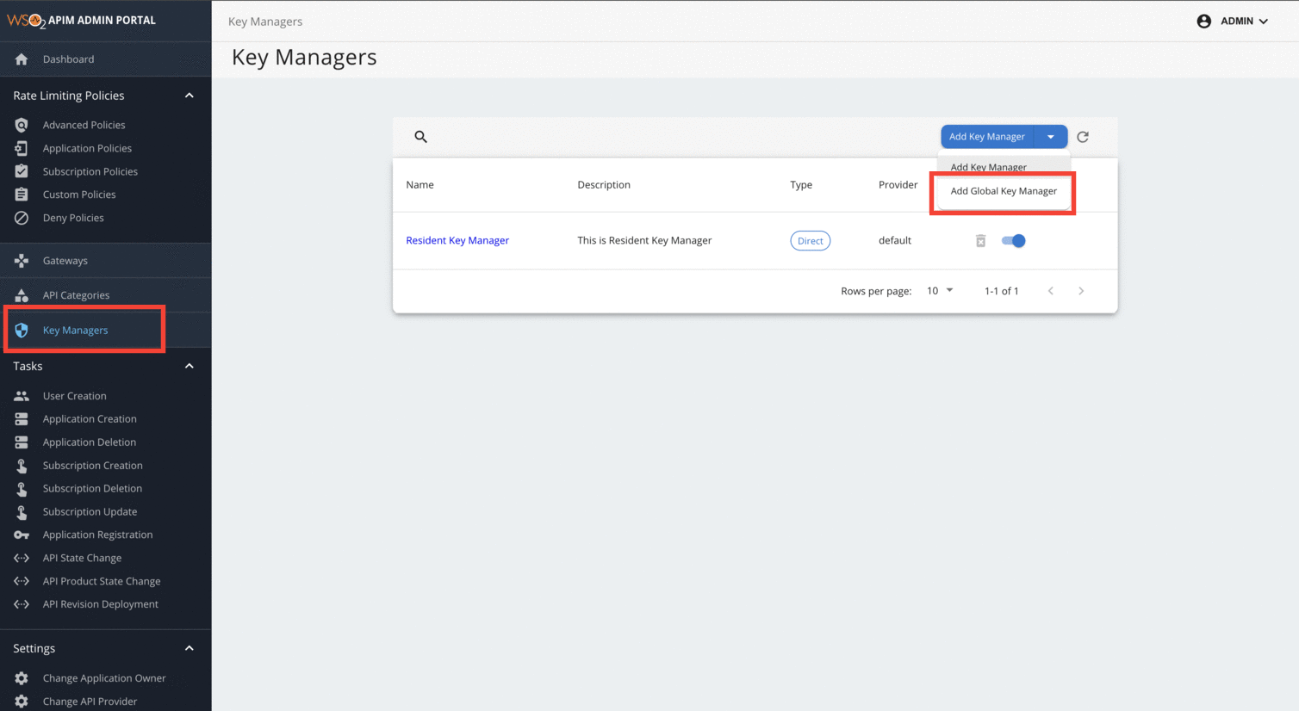Click the Add Key Manager button
Screen dimensions: 1299x711
coord(986,137)
